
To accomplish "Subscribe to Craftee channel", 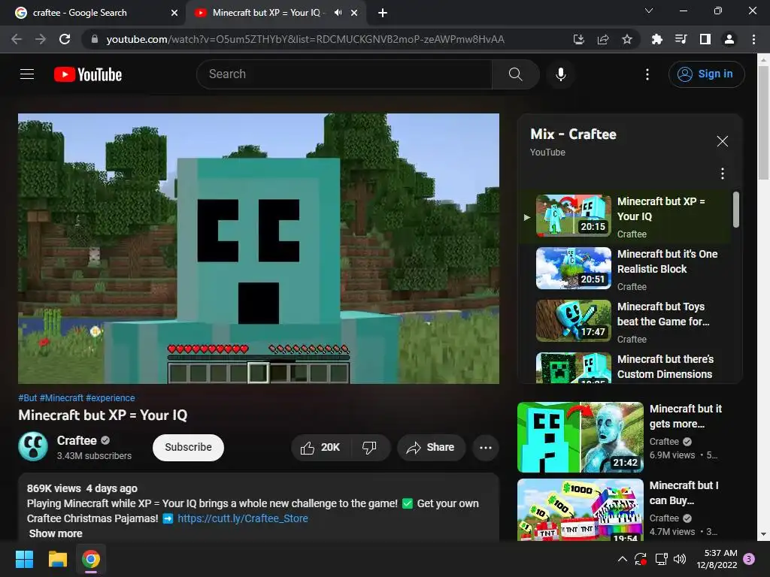I will [188, 448].
